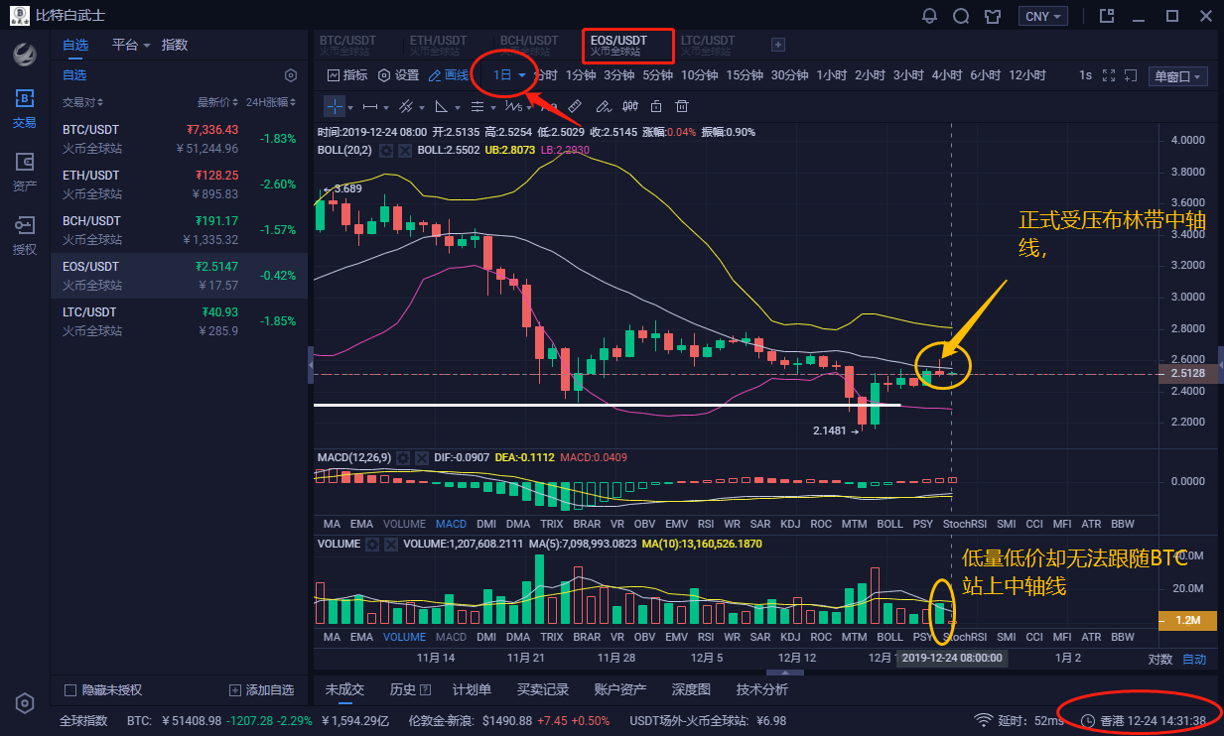
Task: Open the 单窗口 window layout dropdown
Action: click(1178, 76)
